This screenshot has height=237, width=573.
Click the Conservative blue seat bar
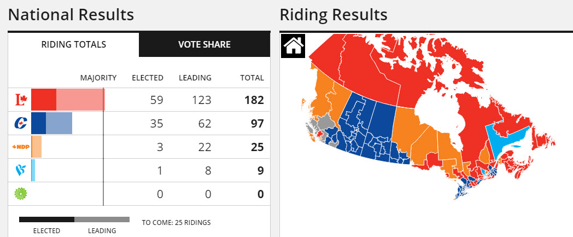[51, 124]
